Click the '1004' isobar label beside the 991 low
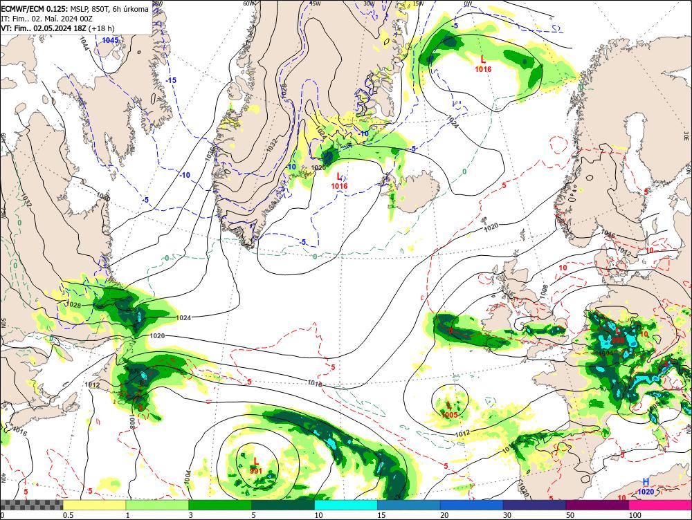 pyautogui.click(x=188, y=476)
